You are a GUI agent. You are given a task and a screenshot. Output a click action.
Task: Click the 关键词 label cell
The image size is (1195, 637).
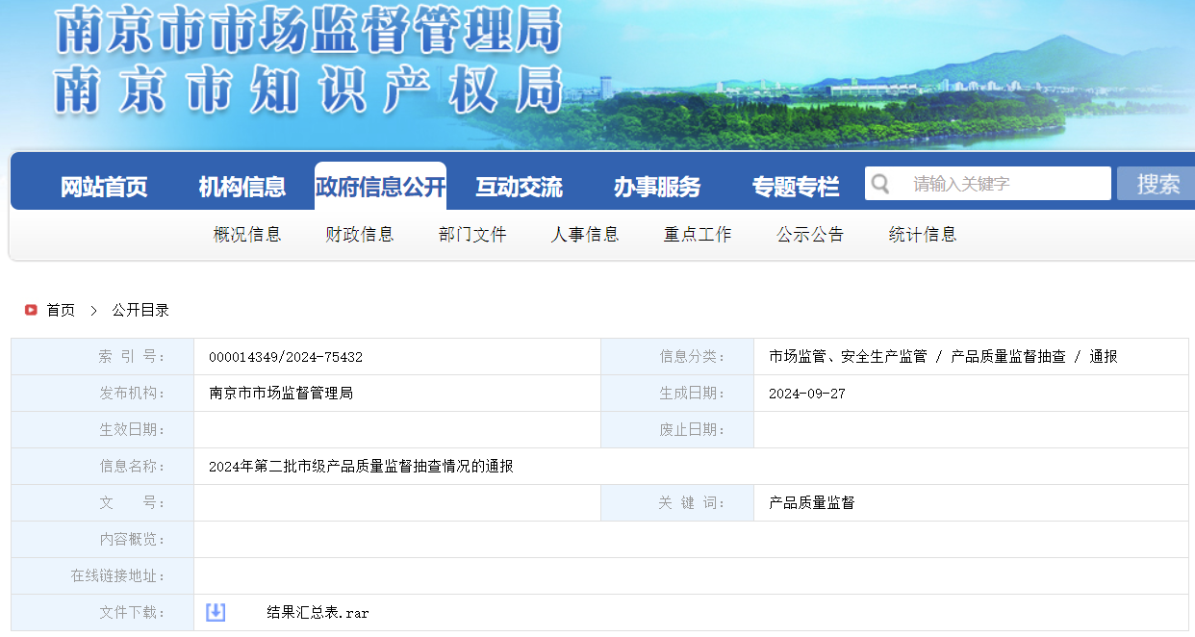coord(677,503)
